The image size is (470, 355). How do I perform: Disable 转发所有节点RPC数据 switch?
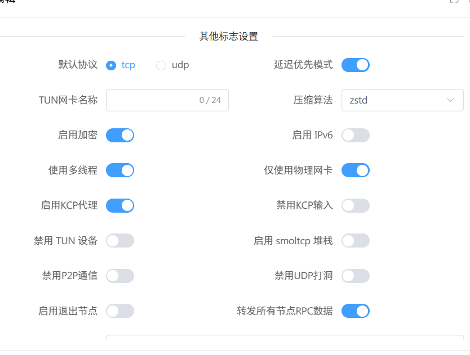355,311
